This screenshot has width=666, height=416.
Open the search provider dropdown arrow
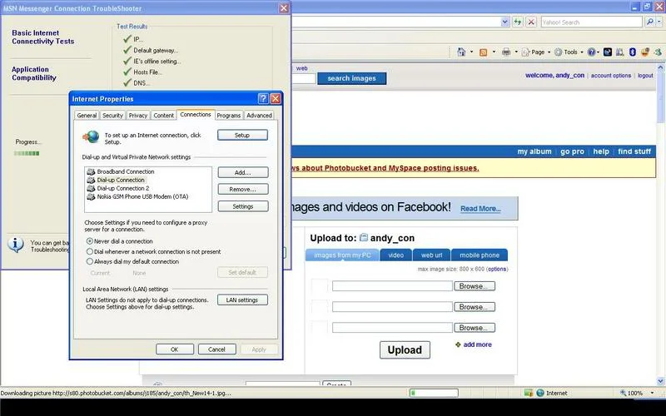659,22
